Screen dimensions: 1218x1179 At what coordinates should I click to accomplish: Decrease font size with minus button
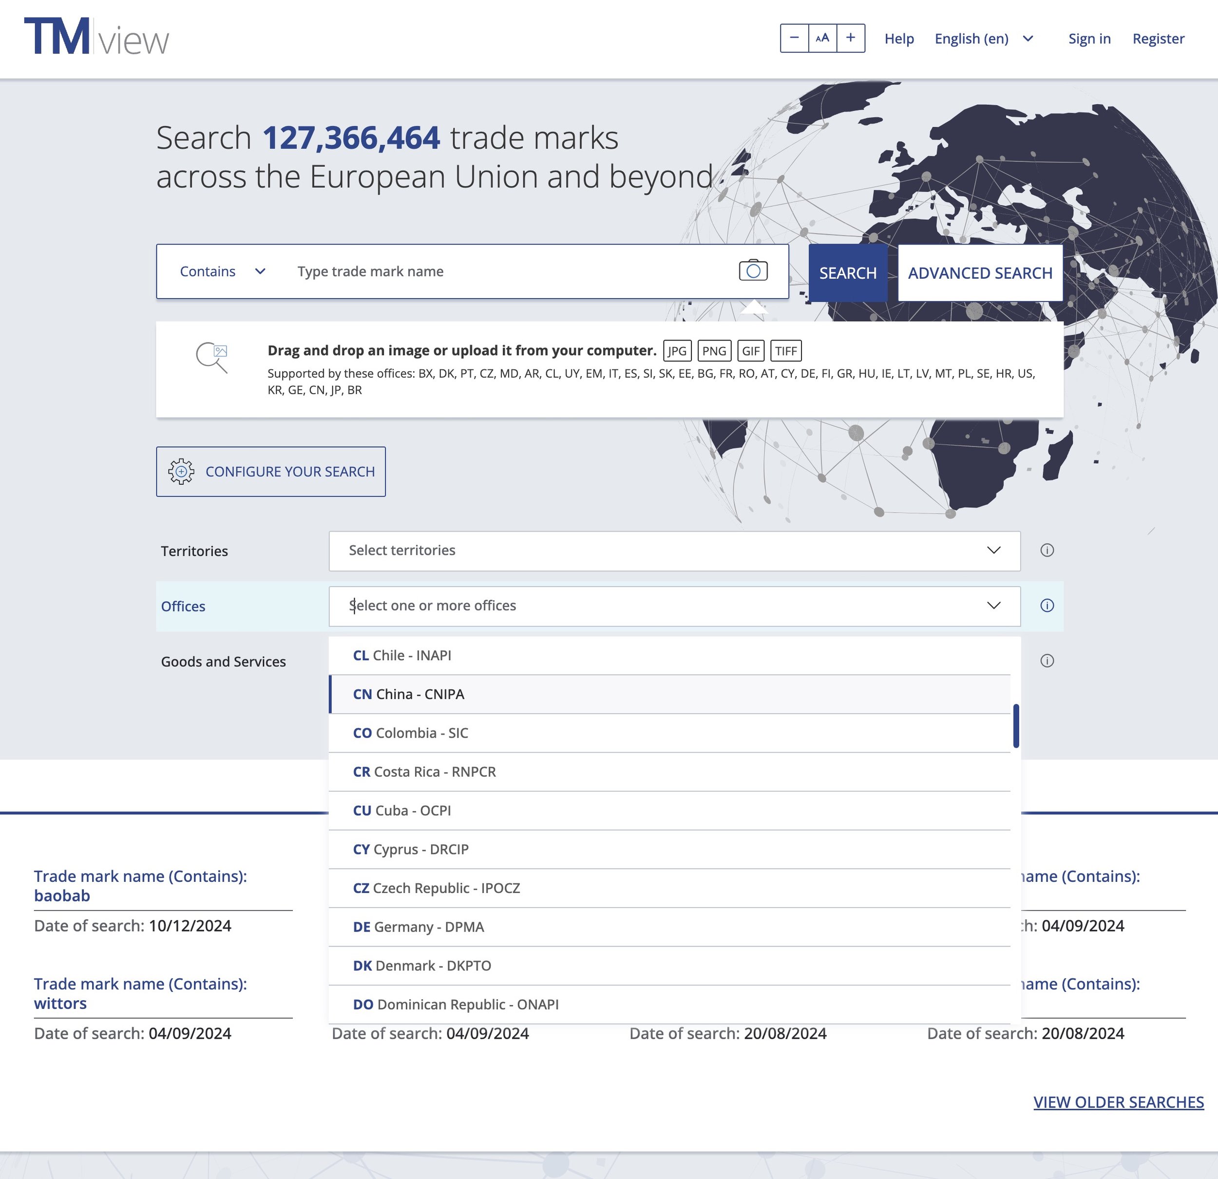[x=794, y=38]
